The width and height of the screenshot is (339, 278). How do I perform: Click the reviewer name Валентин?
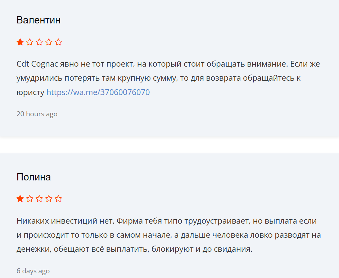[x=38, y=20]
